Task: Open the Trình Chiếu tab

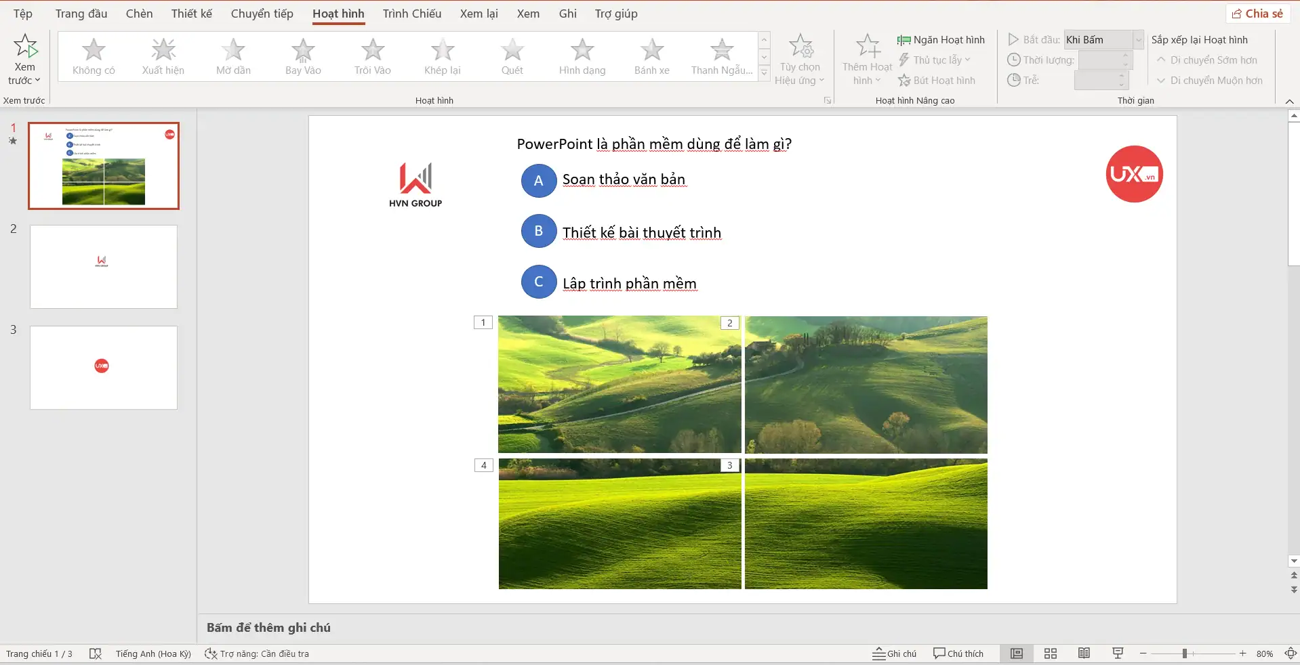Action: [x=411, y=14]
